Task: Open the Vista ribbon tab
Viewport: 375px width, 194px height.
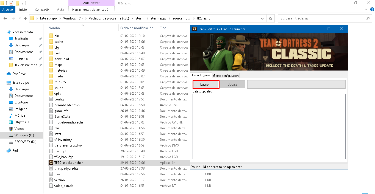Action: [x=60, y=9]
